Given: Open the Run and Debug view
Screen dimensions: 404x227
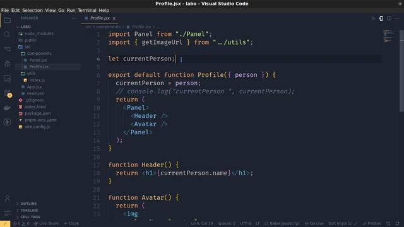Looking at the screenshot, I should (x=7, y=64).
